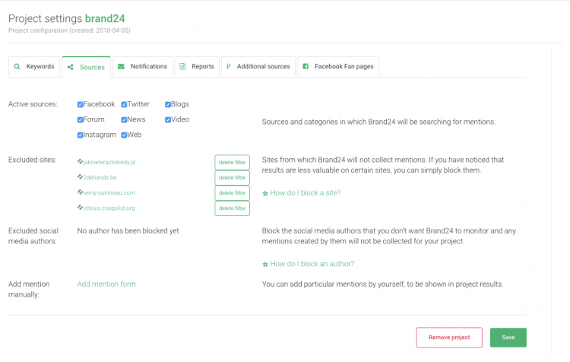Disable the Video source checkbox
570x362 pixels.
point(168,119)
